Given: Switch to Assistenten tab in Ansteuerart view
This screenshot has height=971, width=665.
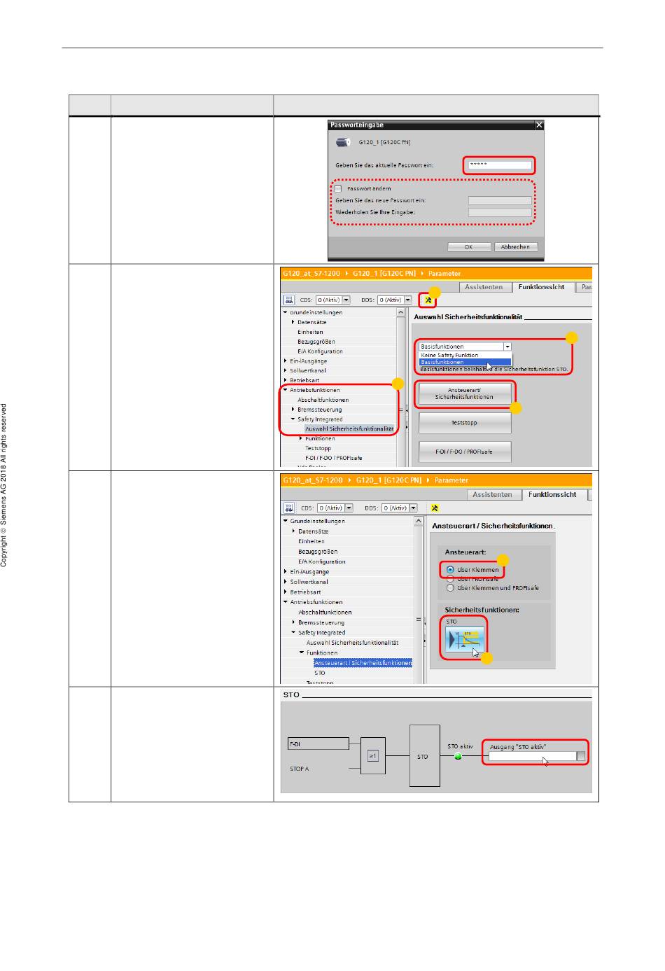Looking at the screenshot, I should click(x=492, y=495).
